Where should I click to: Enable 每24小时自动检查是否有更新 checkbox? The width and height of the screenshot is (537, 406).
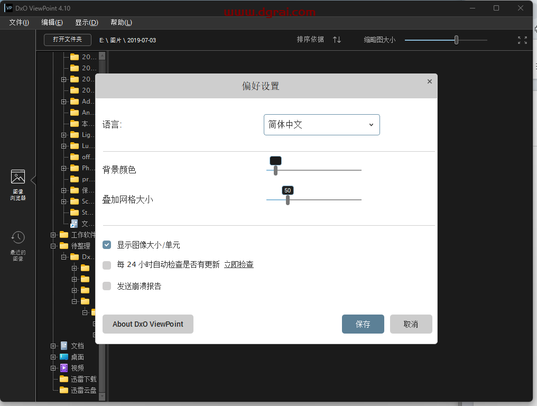[x=107, y=265]
